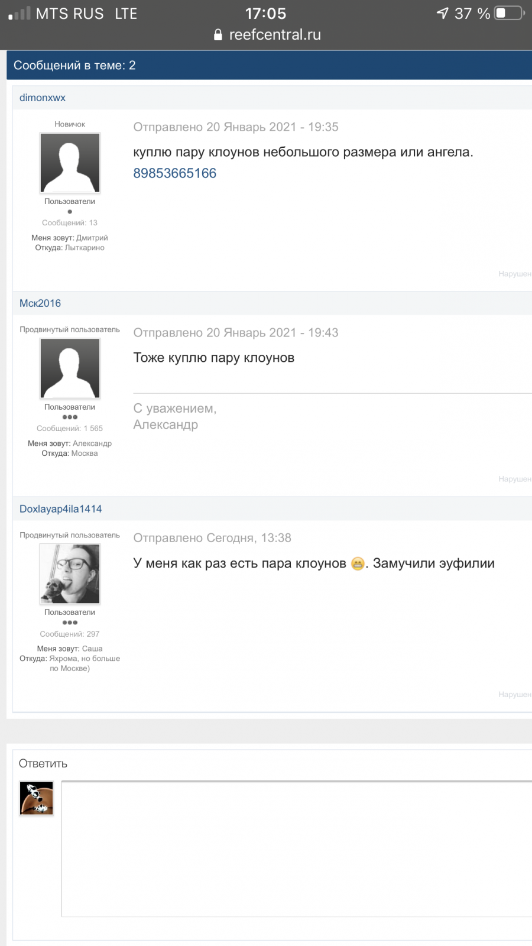Viewport: 532px width, 946px height.
Task: Click 'Пользователи' group label under Мск2016
Action: pyautogui.click(x=70, y=407)
